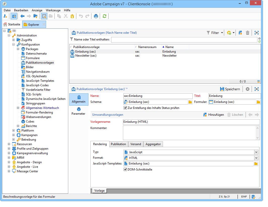Select the Newsletter (xac) row in list
This screenshot has height=207, width=268.
click(86, 56)
